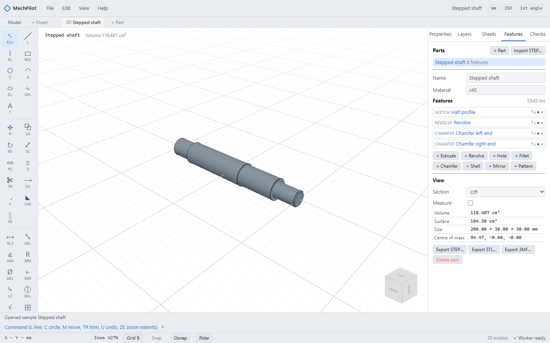
Task: Activate the Scale tool (SC)
Action: pos(28,147)
